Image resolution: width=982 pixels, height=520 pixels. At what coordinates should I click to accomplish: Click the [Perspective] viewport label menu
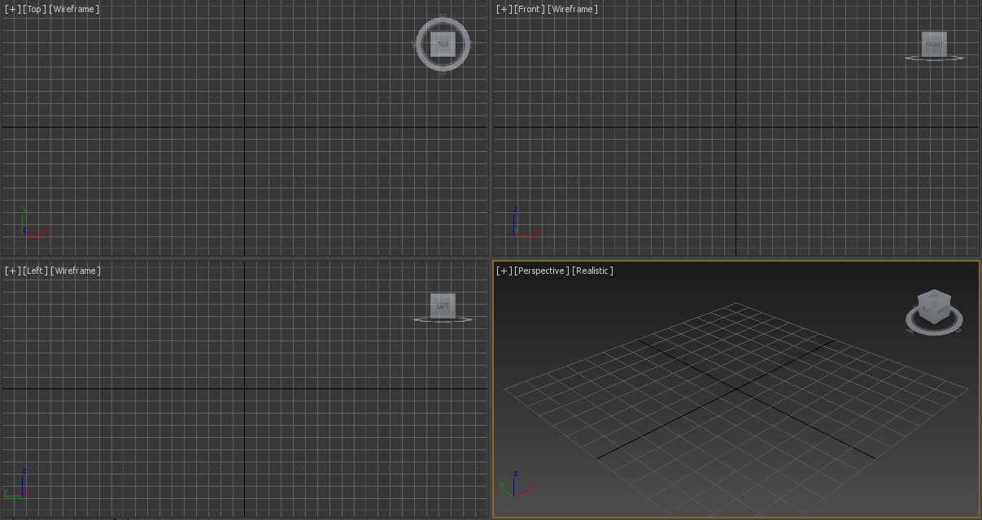tap(542, 271)
